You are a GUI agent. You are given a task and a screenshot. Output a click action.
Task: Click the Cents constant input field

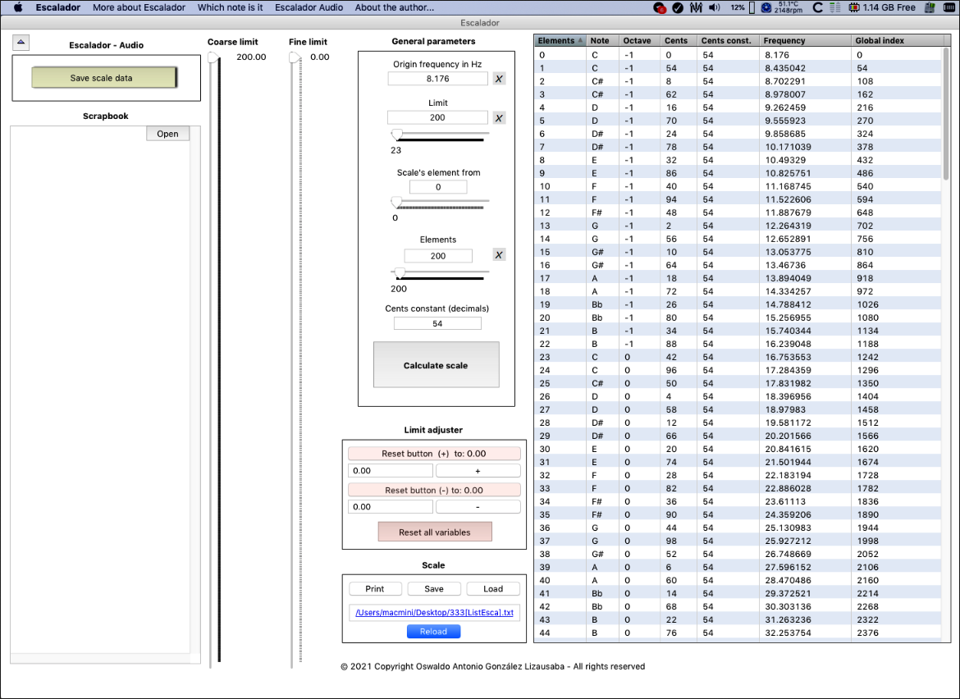coord(437,324)
